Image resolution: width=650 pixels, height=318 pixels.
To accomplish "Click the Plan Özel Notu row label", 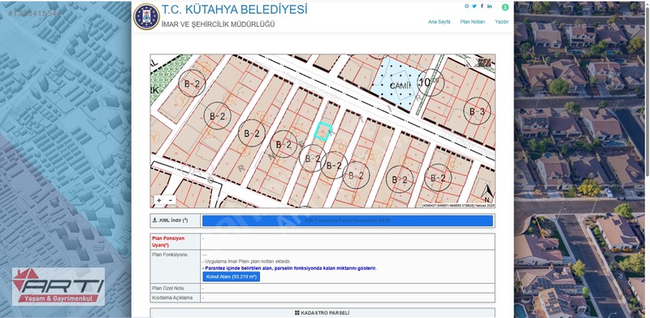I will [168, 288].
